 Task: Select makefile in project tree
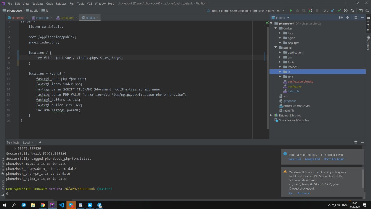point(289,111)
